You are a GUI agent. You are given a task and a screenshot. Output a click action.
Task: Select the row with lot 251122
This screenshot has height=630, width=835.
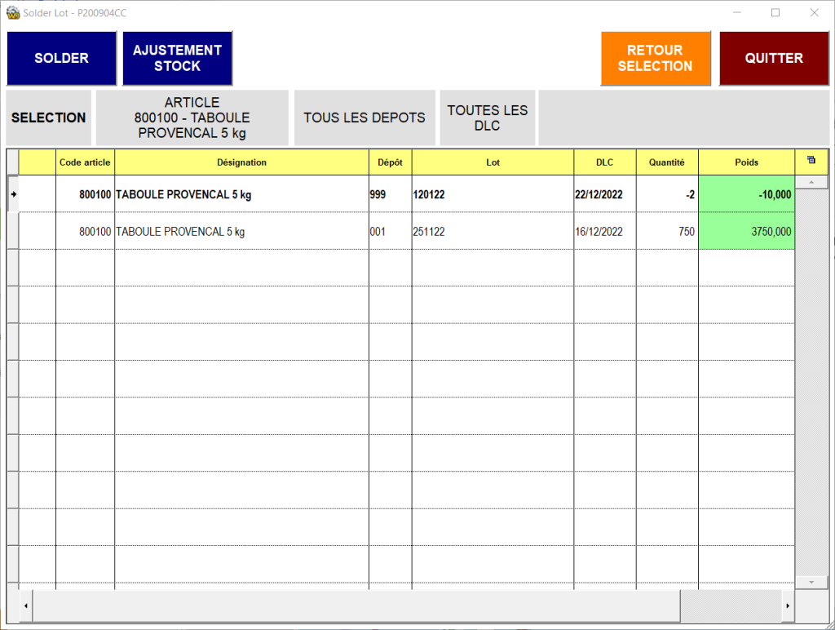click(x=492, y=232)
